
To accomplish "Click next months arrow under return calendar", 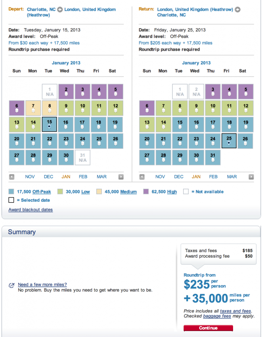I will [x=251, y=177].
